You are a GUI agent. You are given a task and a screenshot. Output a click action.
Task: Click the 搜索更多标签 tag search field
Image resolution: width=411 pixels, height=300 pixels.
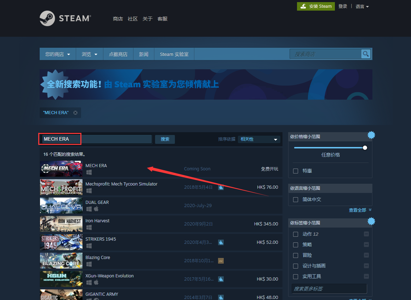[329, 289]
